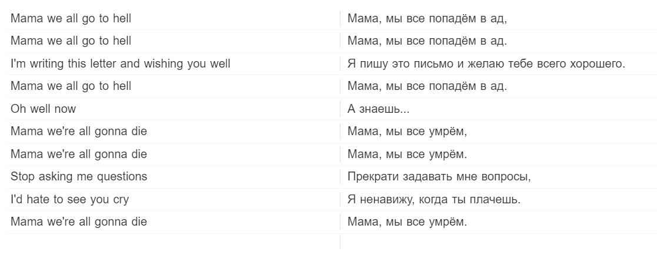Image resolution: width=657 pixels, height=255 pixels.
Task: Select 'Mama we all go to hell' above 'I'm writing'
Action: pyautogui.click(x=71, y=41)
